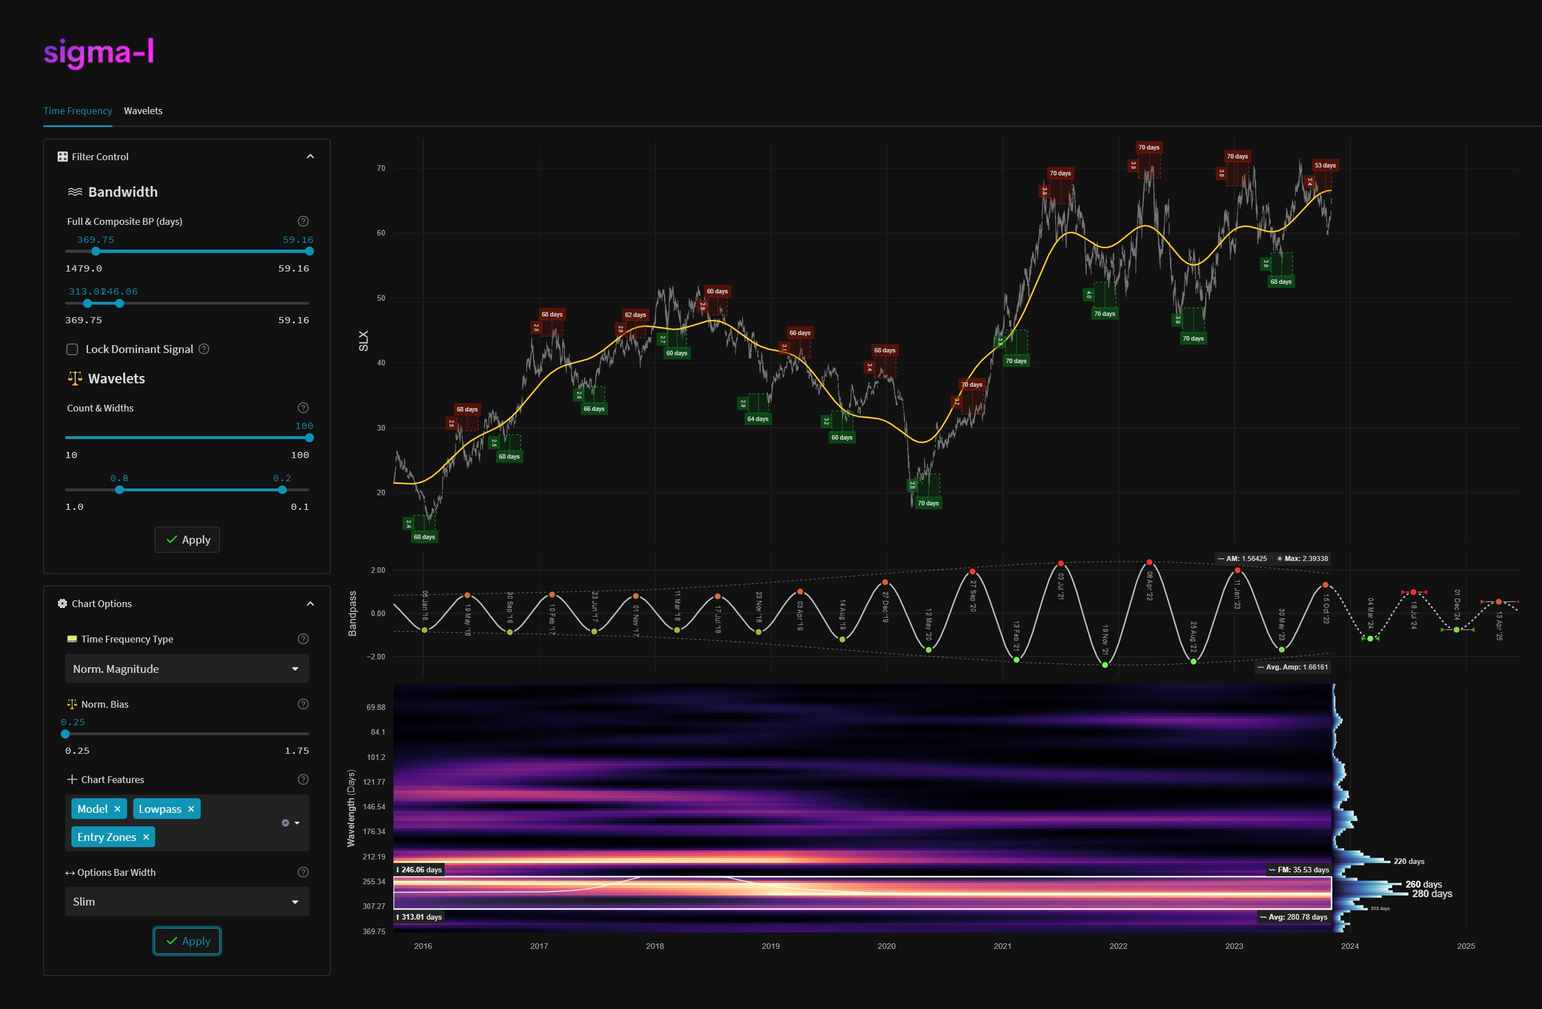Click the 246.06 composite slider handle

pyautogui.click(x=119, y=304)
